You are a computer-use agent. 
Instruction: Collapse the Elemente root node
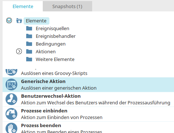(9, 21)
